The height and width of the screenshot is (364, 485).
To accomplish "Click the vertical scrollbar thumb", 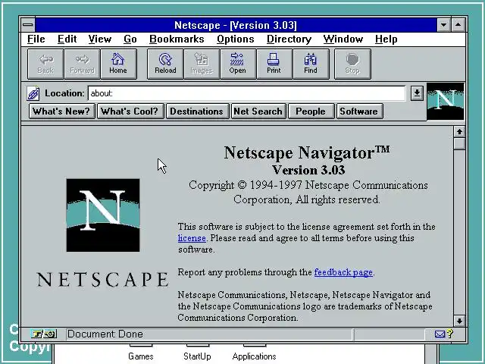I will point(460,143).
